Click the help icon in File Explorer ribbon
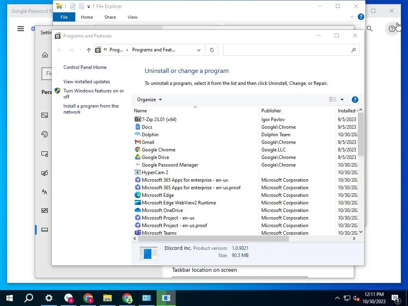Image resolution: width=408 pixels, height=306 pixels. [x=361, y=17]
